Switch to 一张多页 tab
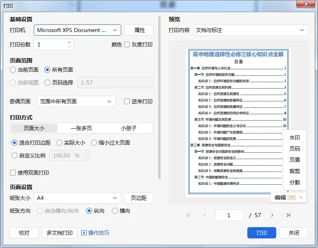Screen dimensions: 318x248 point(82,128)
